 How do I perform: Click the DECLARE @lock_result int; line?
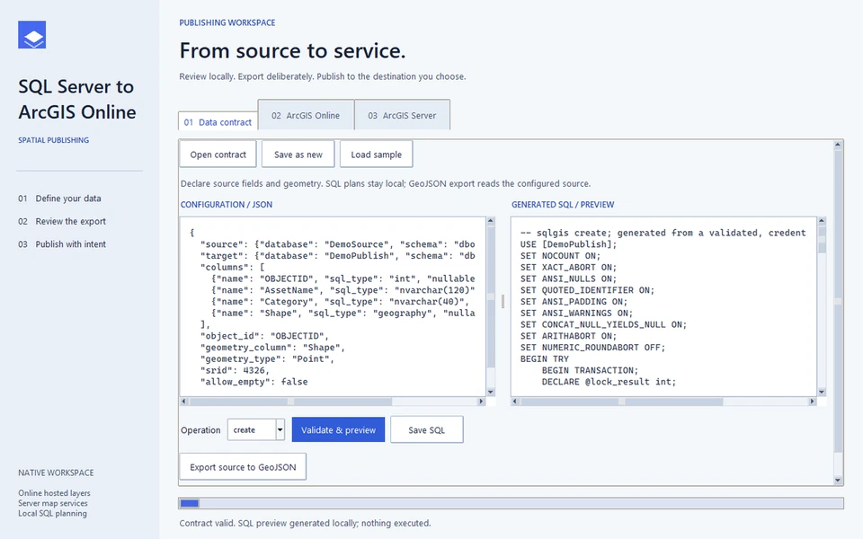(x=609, y=382)
